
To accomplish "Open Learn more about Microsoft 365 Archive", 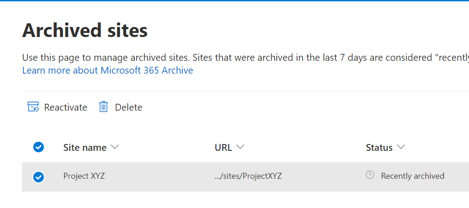I will click(x=108, y=70).
